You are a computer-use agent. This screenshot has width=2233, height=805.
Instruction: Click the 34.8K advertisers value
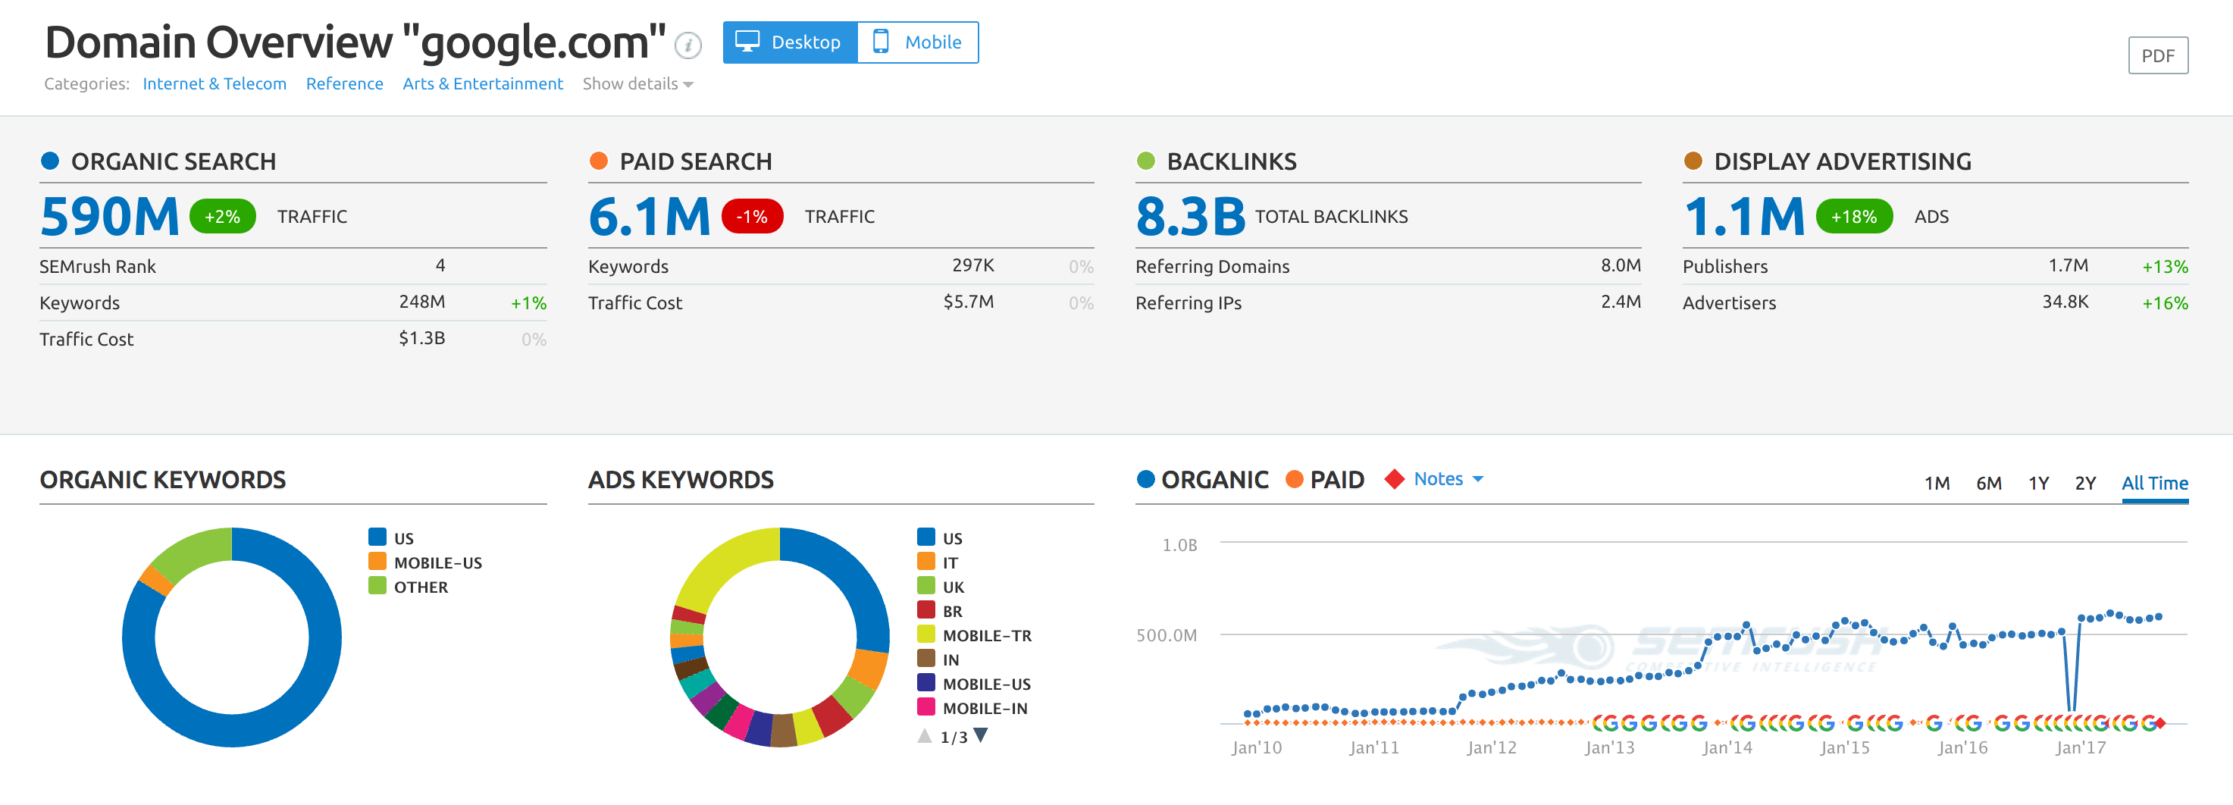[2065, 302]
